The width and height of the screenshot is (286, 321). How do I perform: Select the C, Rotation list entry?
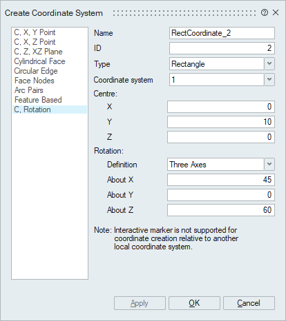pyautogui.click(x=50, y=110)
